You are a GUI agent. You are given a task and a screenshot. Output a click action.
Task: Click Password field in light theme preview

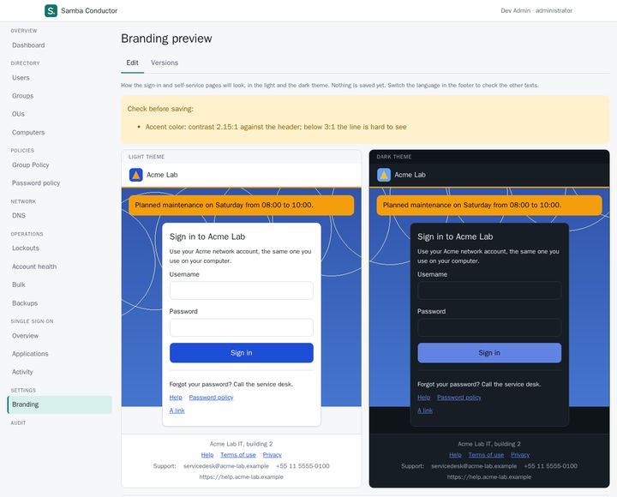[x=242, y=327]
